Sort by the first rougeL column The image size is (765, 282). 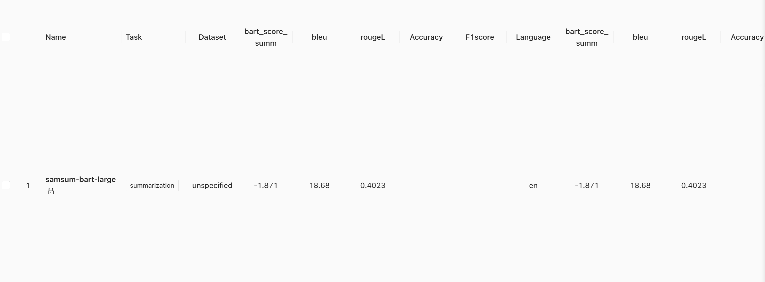372,37
